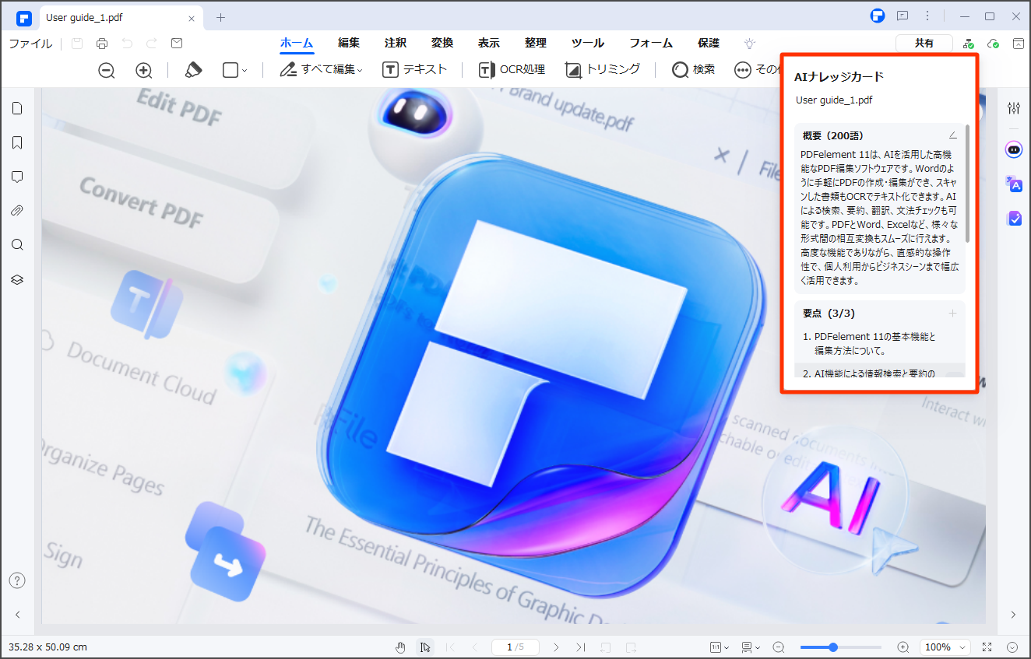Click the zoom out magnifier in toolbar
Viewport: 1031px width, 659px height.
(x=107, y=70)
